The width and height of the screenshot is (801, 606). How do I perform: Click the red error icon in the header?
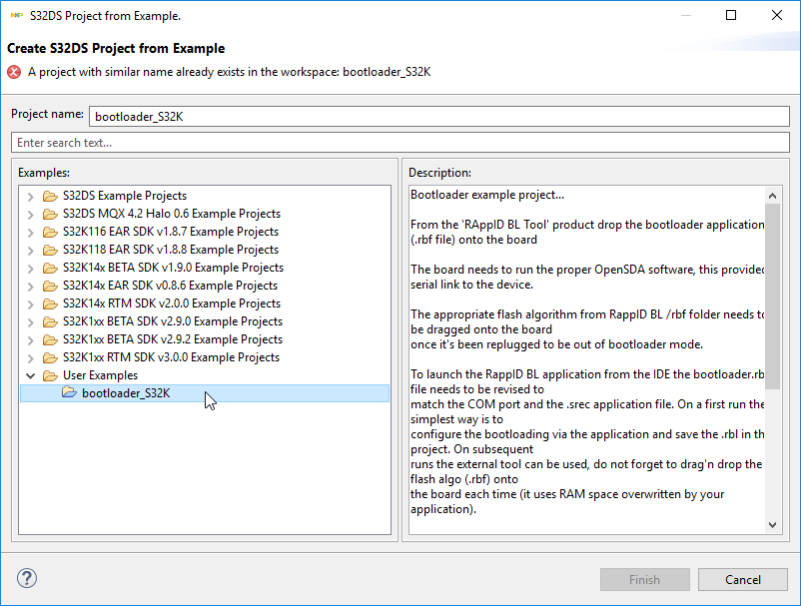[x=14, y=72]
